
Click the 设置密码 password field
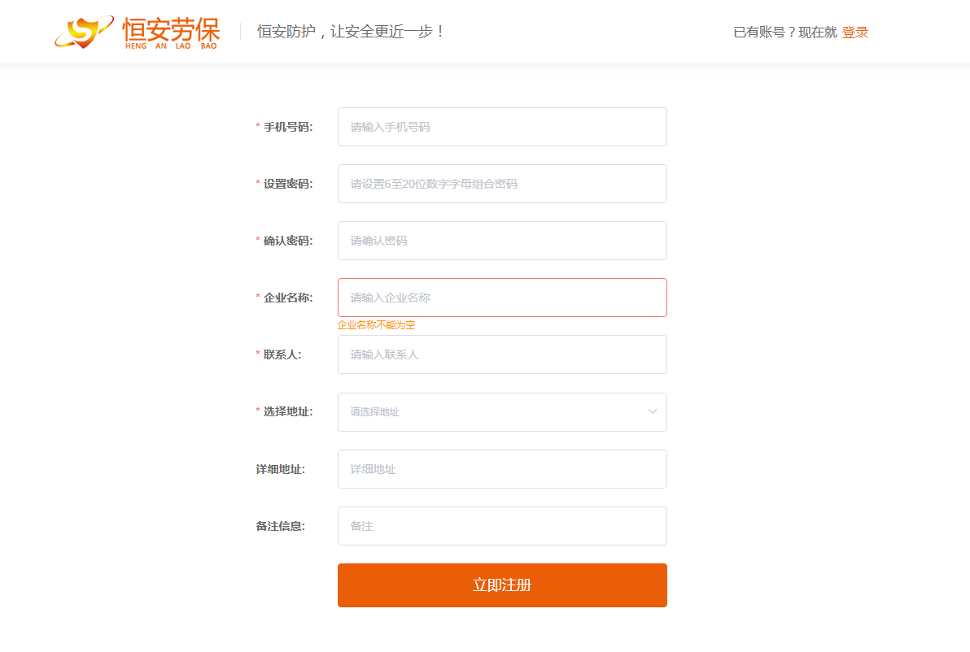[502, 184]
